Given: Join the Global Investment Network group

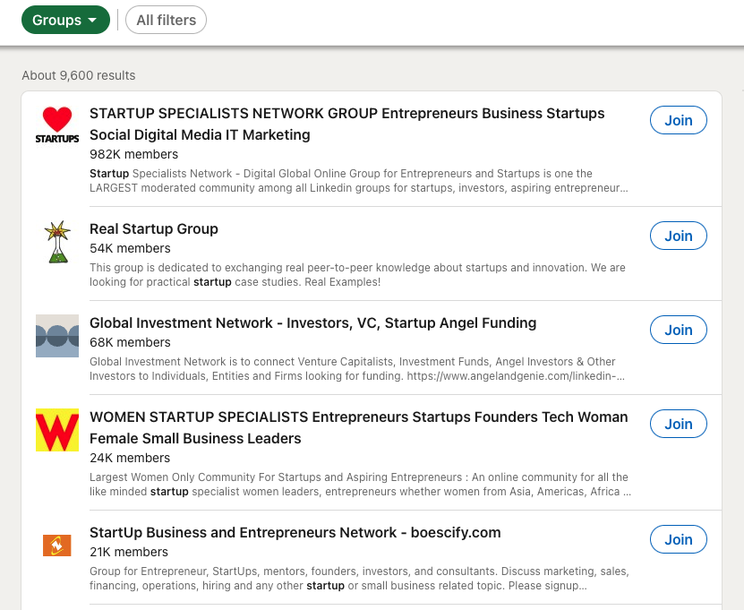Looking at the screenshot, I should click(678, 330).
